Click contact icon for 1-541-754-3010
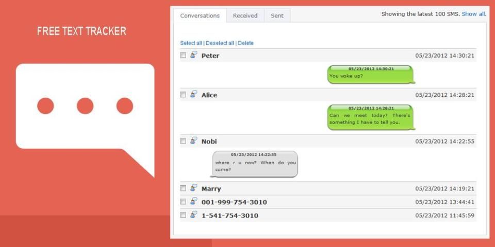Image resolution: width=495 pixels, height=247 pixels. 193,215
